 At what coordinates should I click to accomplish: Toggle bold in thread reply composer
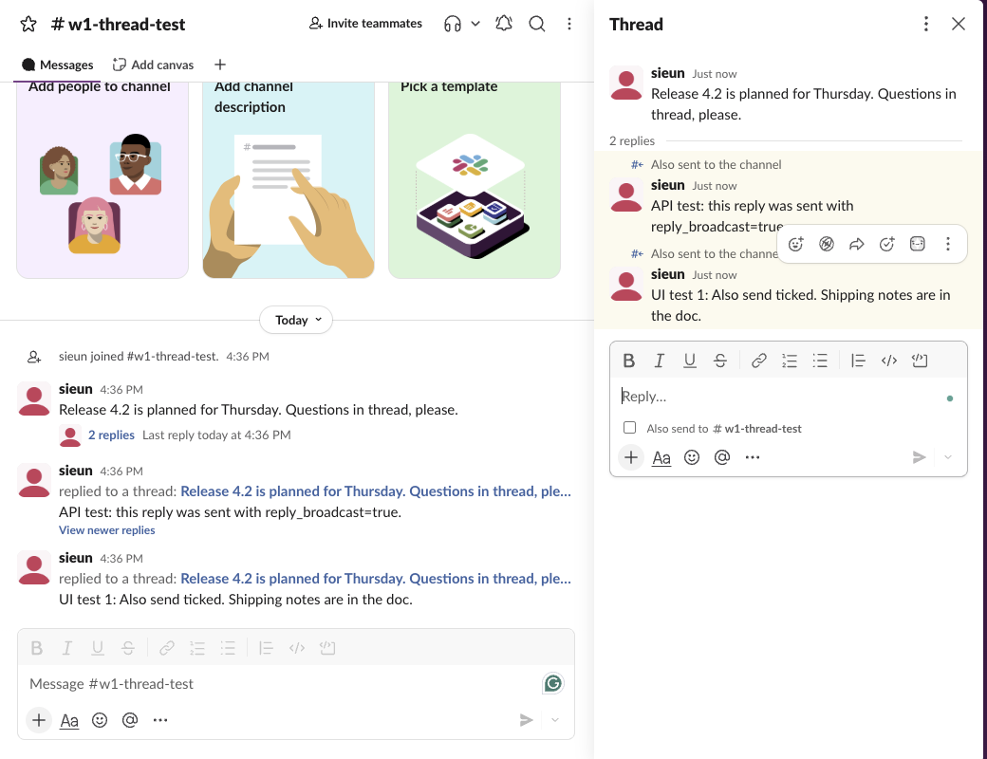coord(629,361)
